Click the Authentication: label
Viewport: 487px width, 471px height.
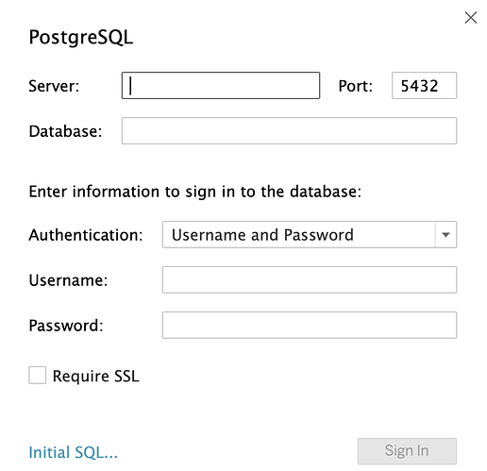(86, 235)
